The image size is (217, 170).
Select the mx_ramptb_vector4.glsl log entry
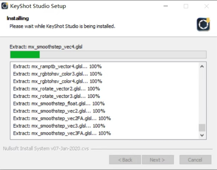click(x=57, y=67)
